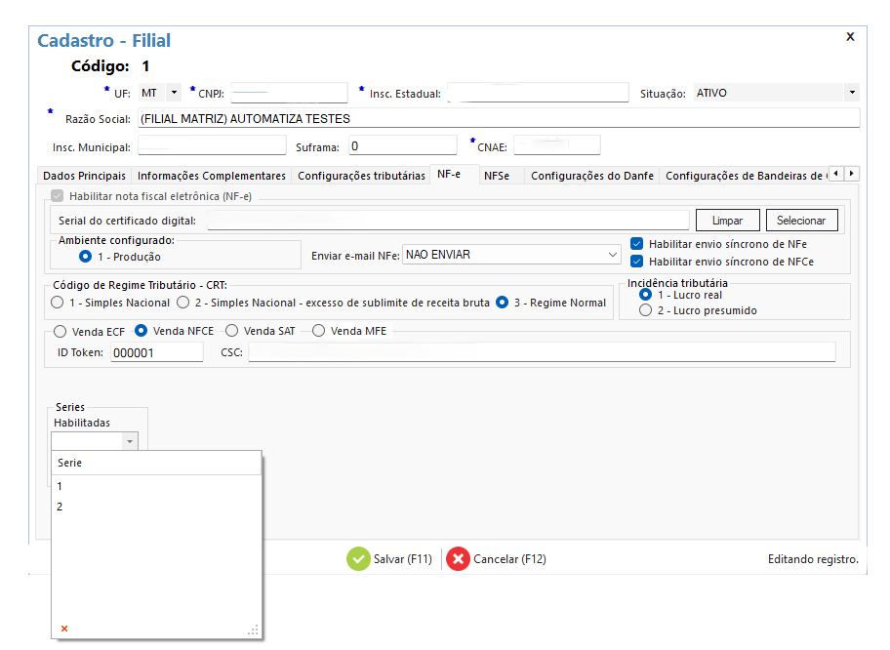Viewport: 890px width, 650px height.
Task: Select 1 - Simples Nacional radio option
Action: [x=58, y=303]
